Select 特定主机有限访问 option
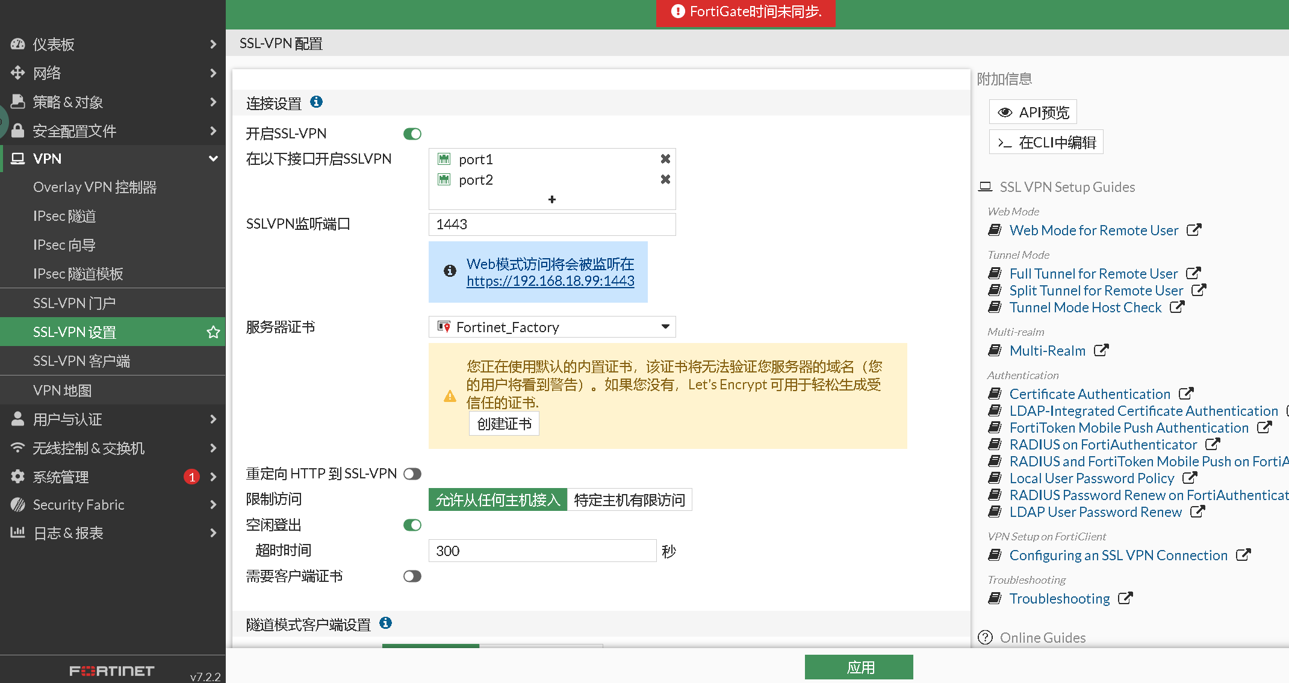The width and height of the screenshot is (1289, 683). click(x=629, y=500)
